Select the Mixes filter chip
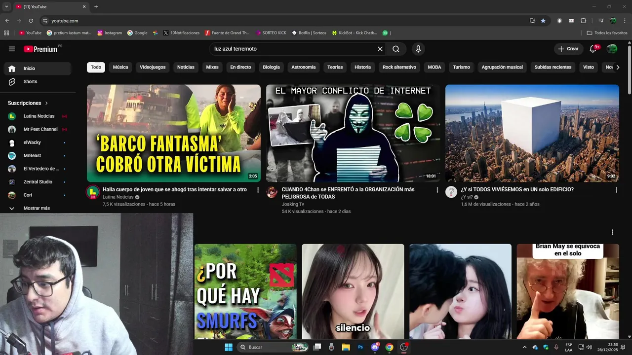The height and width of the screenshot is (355, 632). click(x=212, y=67)
